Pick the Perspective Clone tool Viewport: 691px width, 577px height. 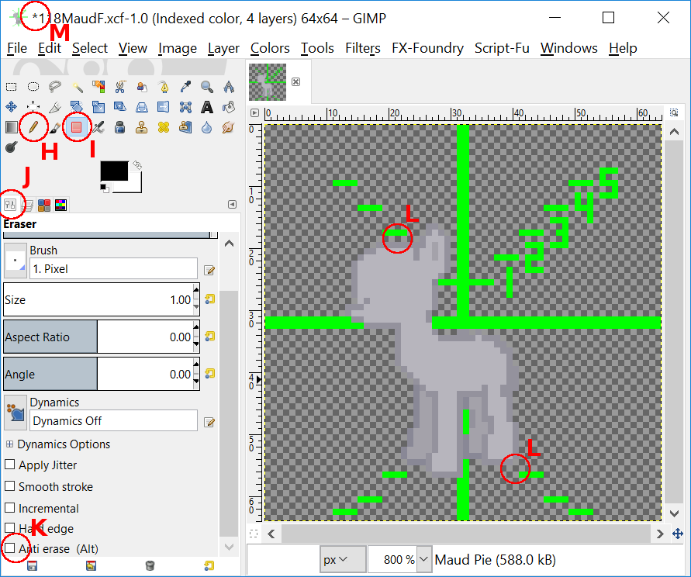(x=185, y=127)
